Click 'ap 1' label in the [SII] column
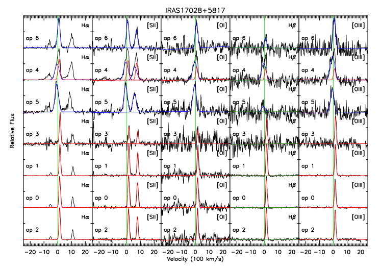 [x=101, y=166]
